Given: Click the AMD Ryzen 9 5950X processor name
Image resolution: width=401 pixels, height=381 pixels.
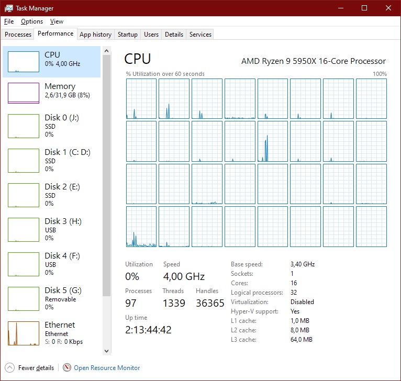Looking at the screenshot, I should (314, 61).
